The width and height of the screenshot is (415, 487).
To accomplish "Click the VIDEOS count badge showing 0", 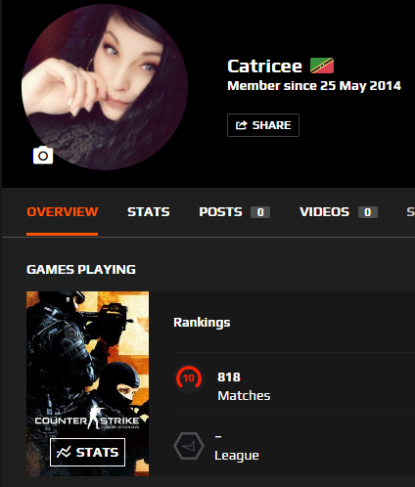I will point(368,212).
